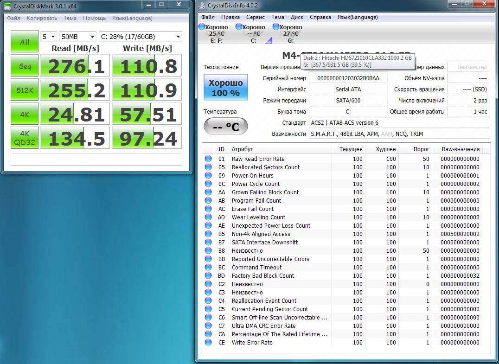Select the G: disk status orb at 27 °C
499x364 pixels.
276,27
